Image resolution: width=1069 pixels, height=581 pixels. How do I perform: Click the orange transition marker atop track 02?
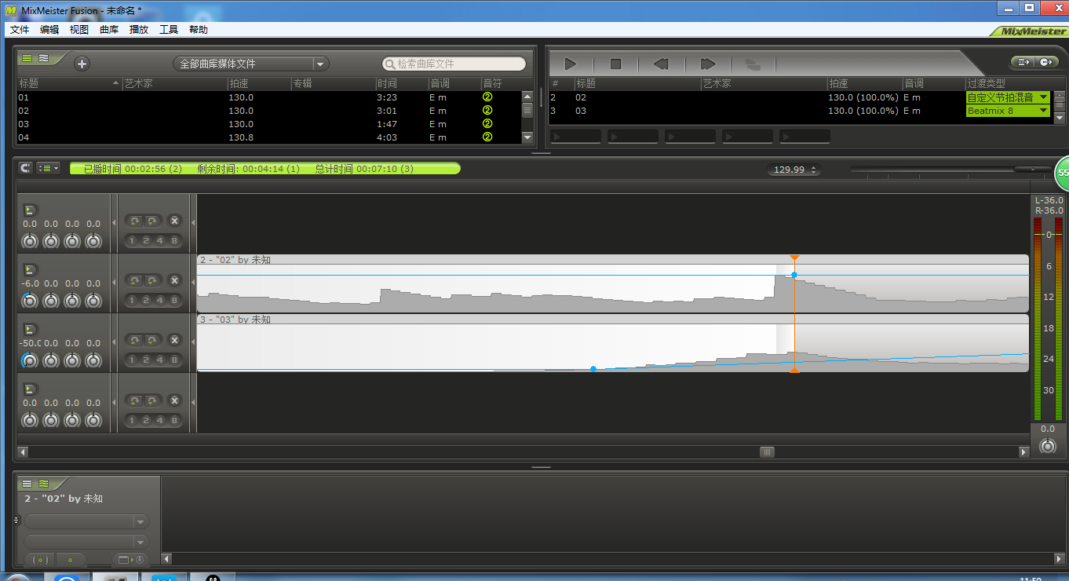pos(794,258)
